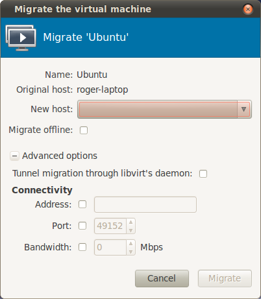Collapse the Advanced options section
261x299 pixels.
coord(14,156)
